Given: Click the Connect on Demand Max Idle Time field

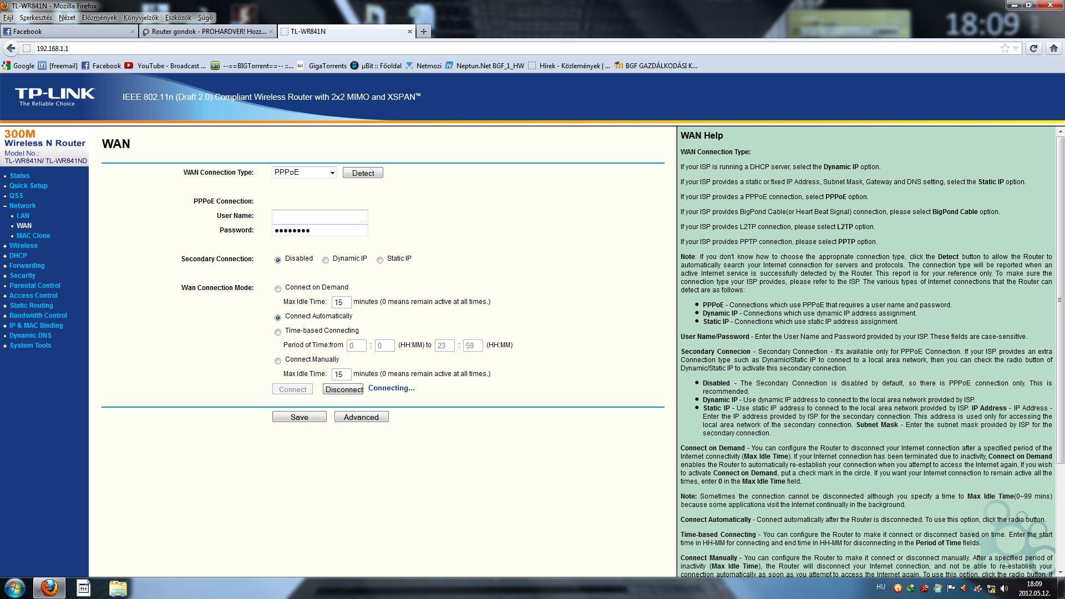Looking at the screenshot, I should [x=341, y=302].
